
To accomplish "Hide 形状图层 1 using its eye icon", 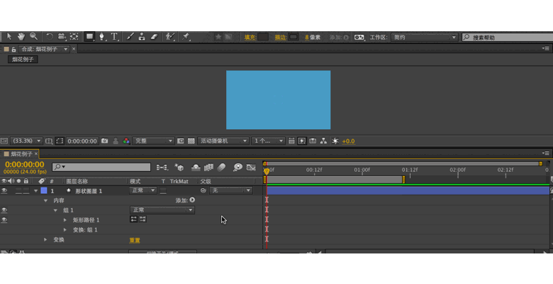I will 4,191.
